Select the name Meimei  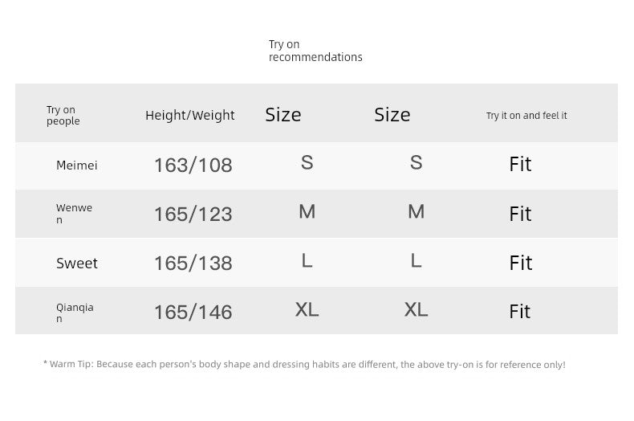[x=77, y=166]
